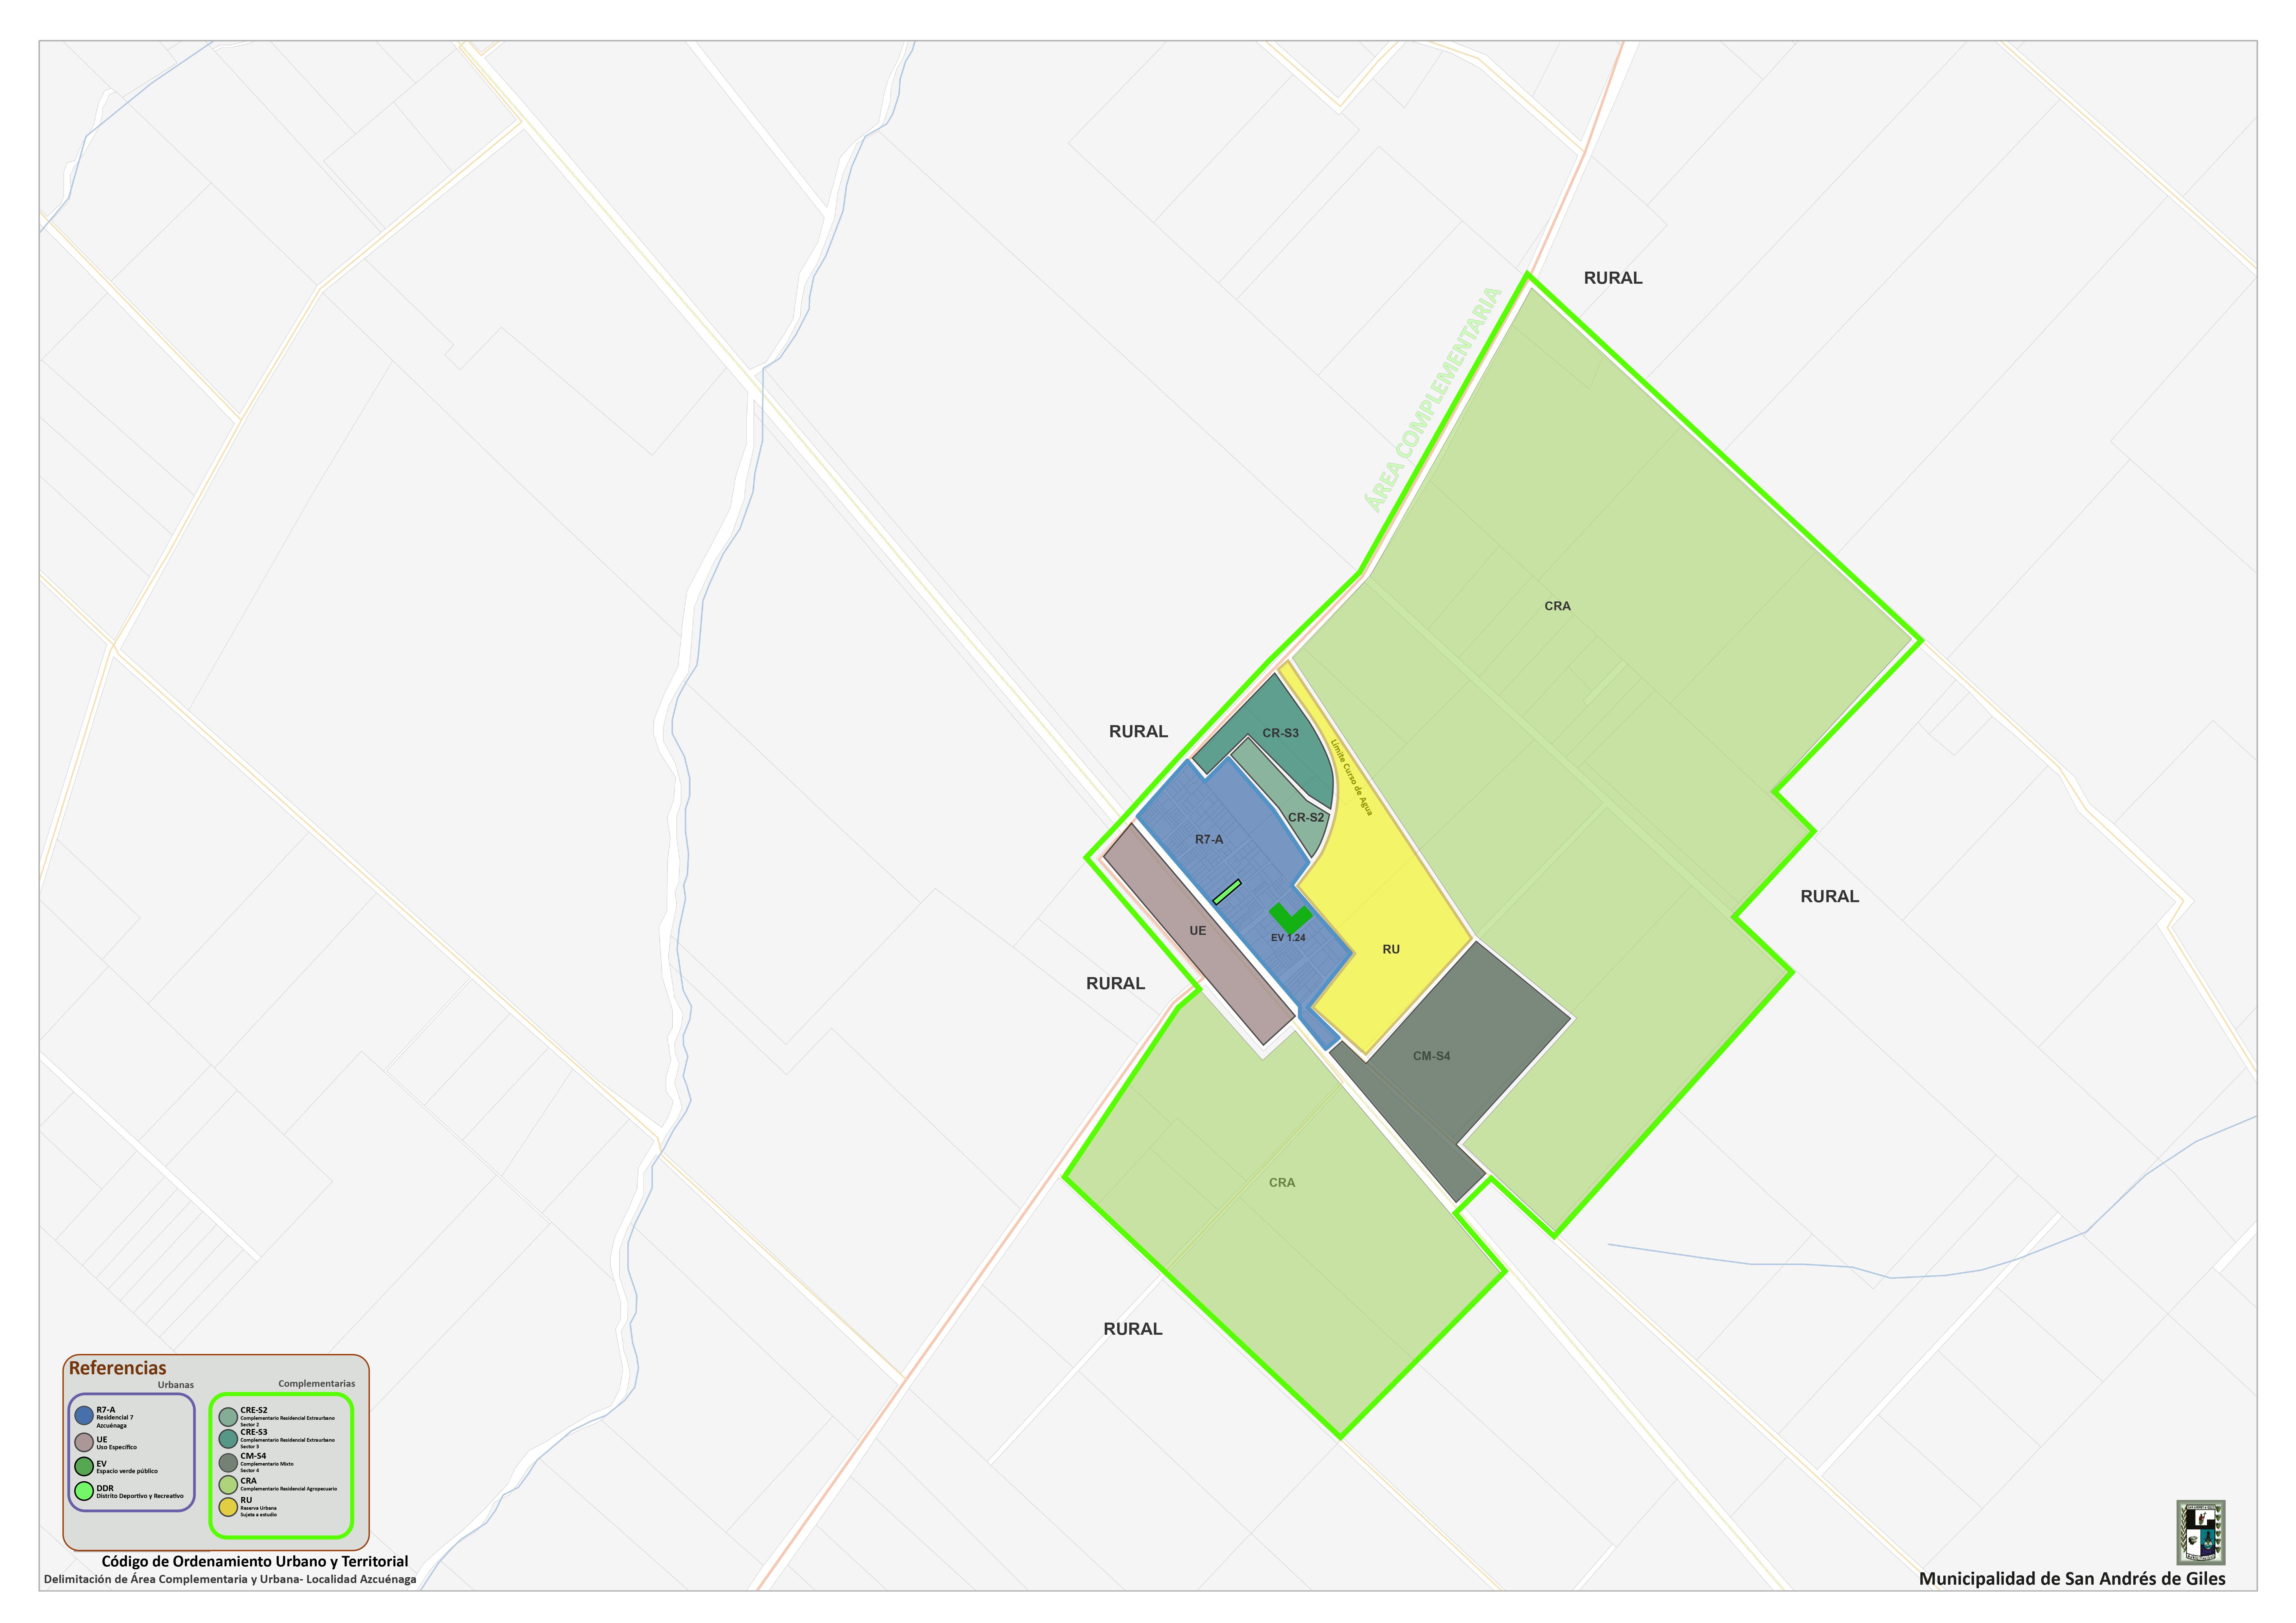The width and height of the screenshot is (2296, 1623).
Task: Click the mauve UE legend circle
Action: [x=84, y=1442]
